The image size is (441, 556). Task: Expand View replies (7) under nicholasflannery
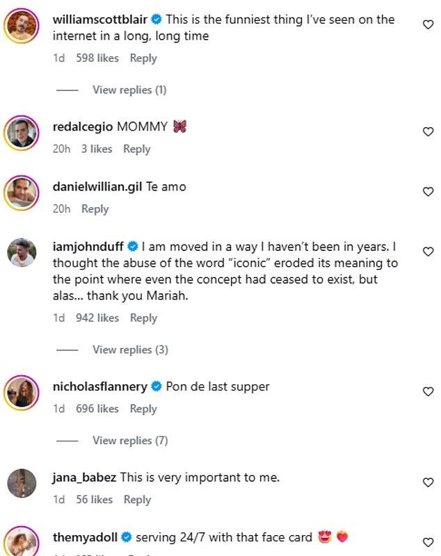tap(130, 441)
